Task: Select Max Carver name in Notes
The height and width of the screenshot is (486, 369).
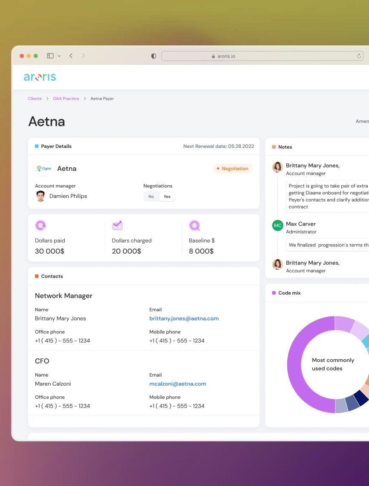Action: [301, 224]
